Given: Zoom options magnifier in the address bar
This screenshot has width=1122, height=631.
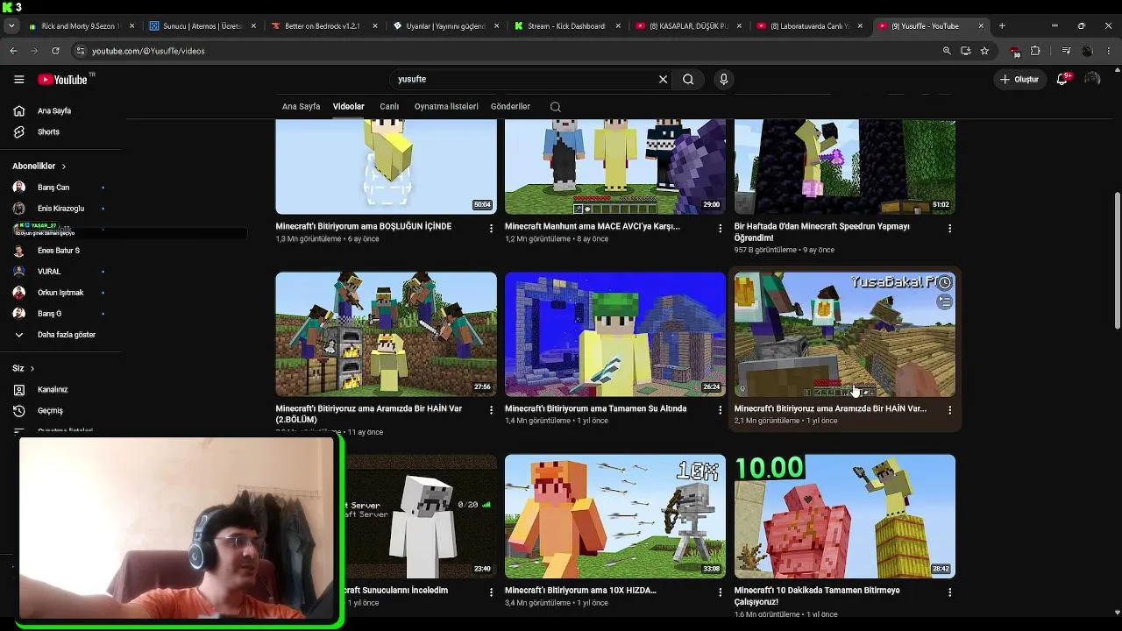Looking at the screenshot, I should pyautogui.click(x=947, y=51).
